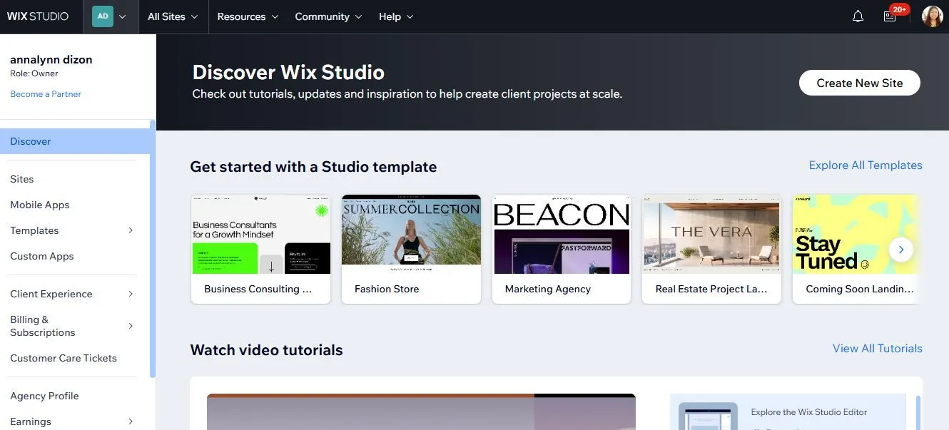The height and width of the screenshot is (430, 949).
Task: Select the Marketing Agency Beacon template thumbnail
Action: coord(562,235)
